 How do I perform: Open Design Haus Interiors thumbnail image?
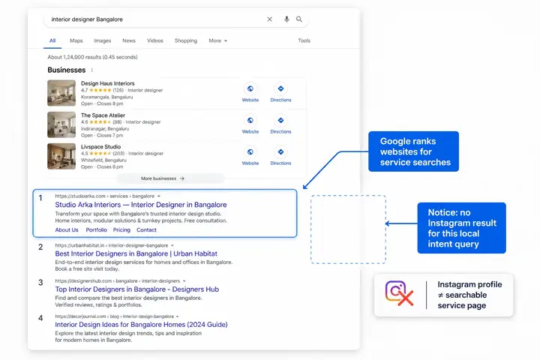(x=61, y=93)
